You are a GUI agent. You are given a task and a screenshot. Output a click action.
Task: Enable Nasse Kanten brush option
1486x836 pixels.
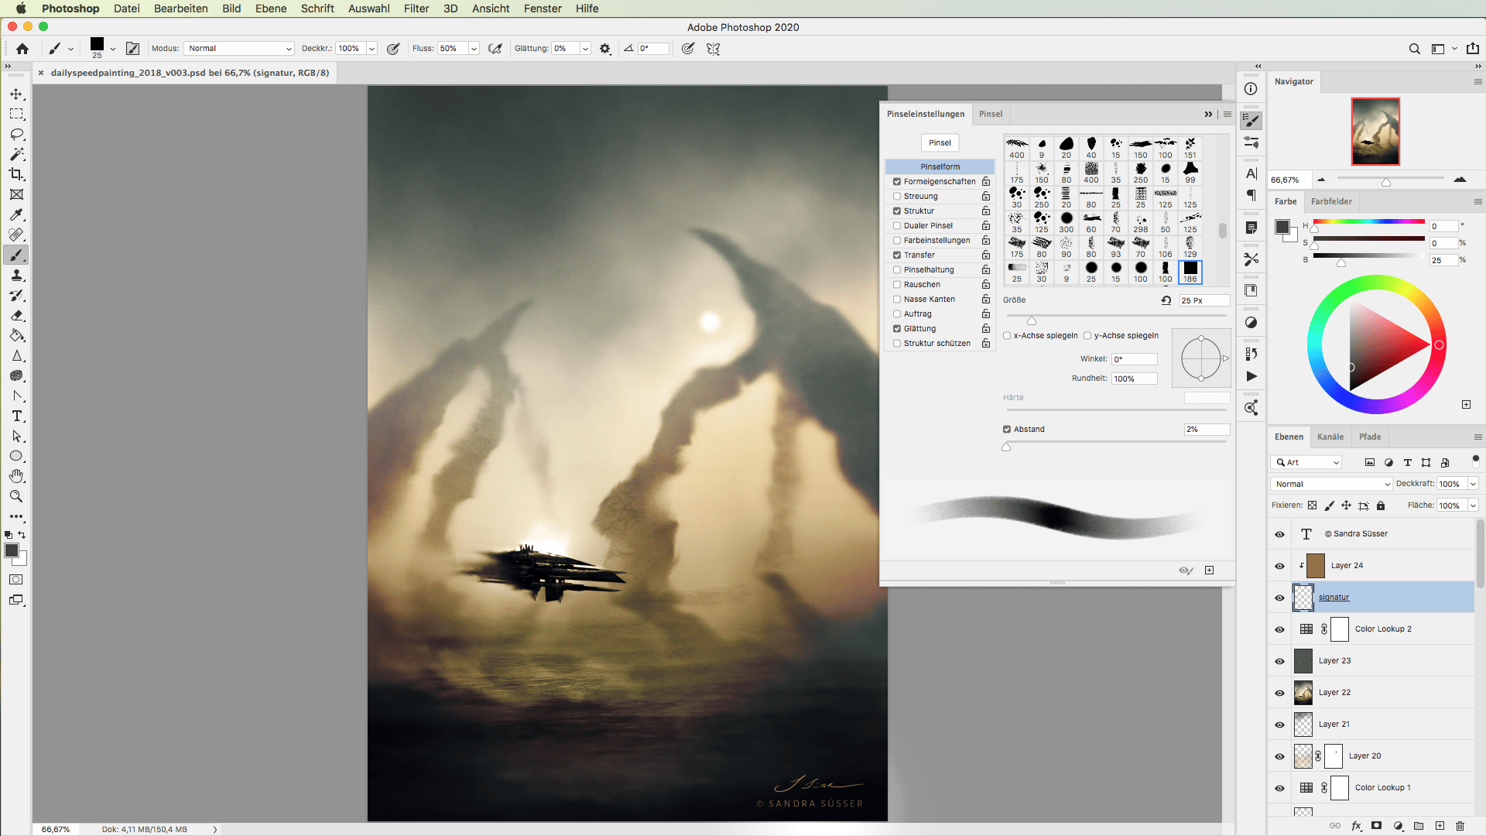point(897,298)
